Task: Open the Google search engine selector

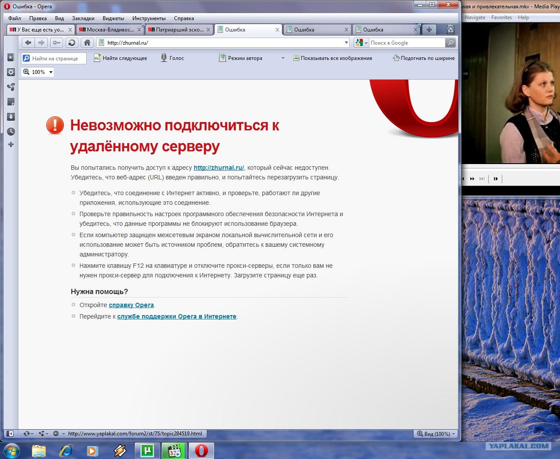Action: click(x=362, y=43)
